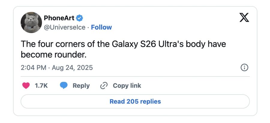
Task: Click the @UniverseIce handle
Action: coord(64,27)
